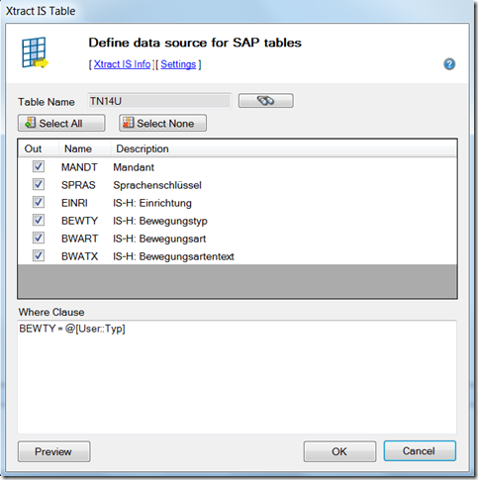Click the description 'Sprachenschlüssel'
This screenshot has height=480, width=478.
click(157, 185)
